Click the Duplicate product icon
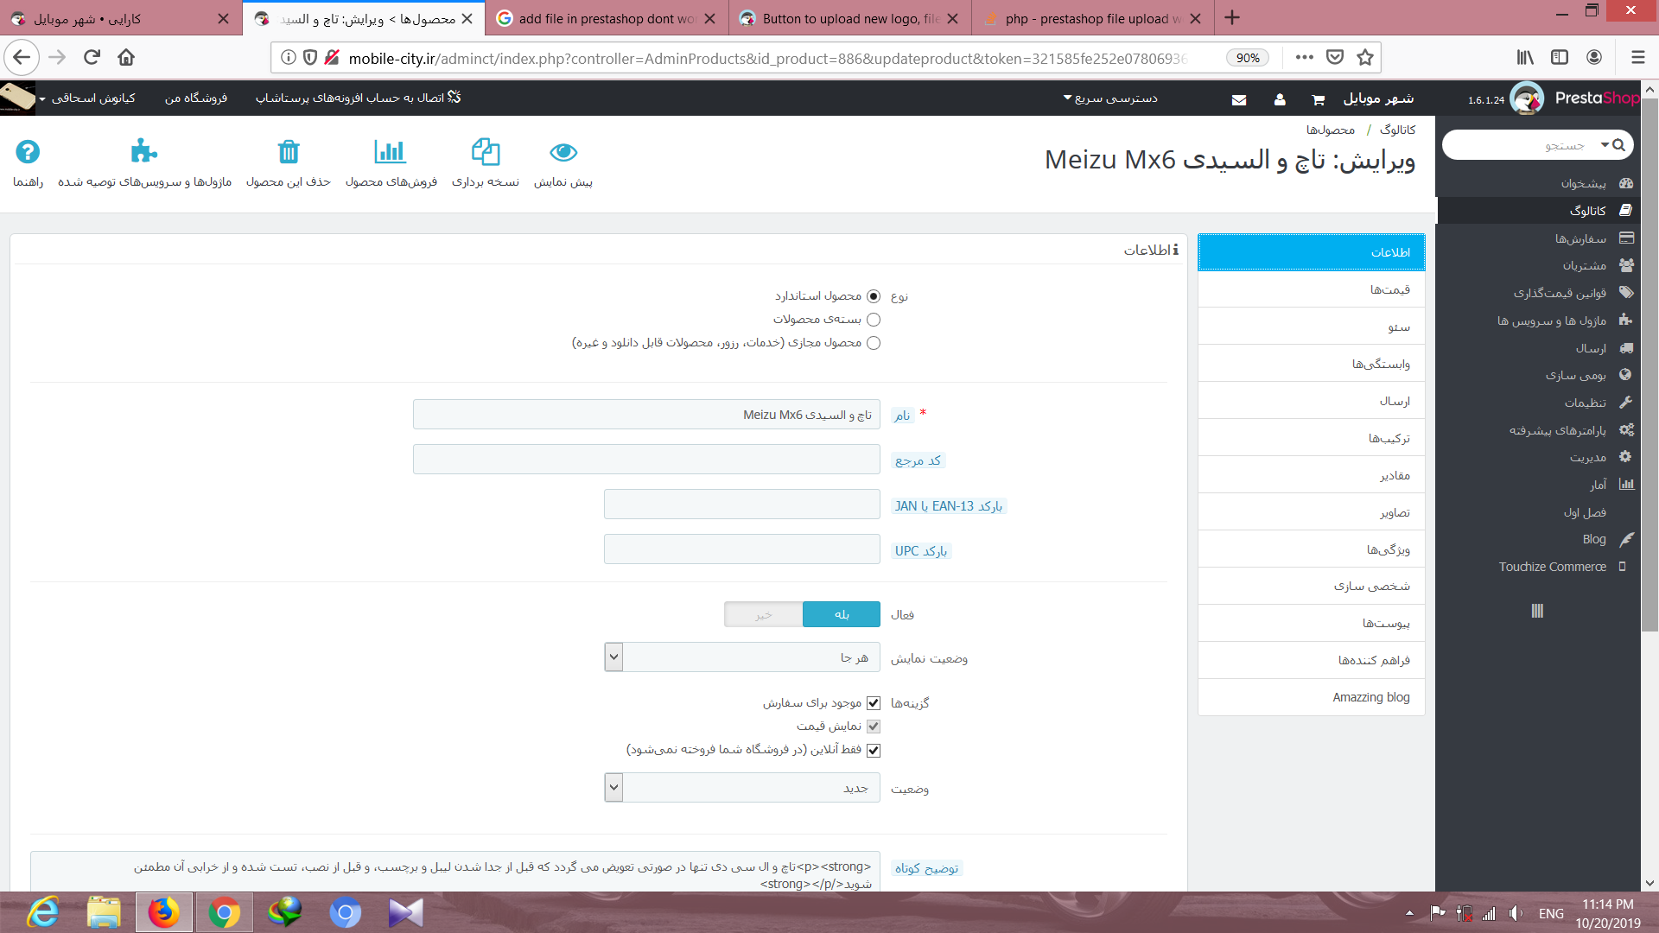 486,152
